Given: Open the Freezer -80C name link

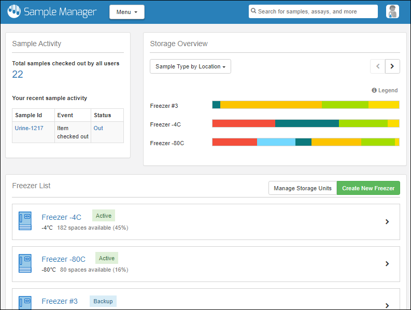Looking at the screenshot, I should [x=63, y=259].
